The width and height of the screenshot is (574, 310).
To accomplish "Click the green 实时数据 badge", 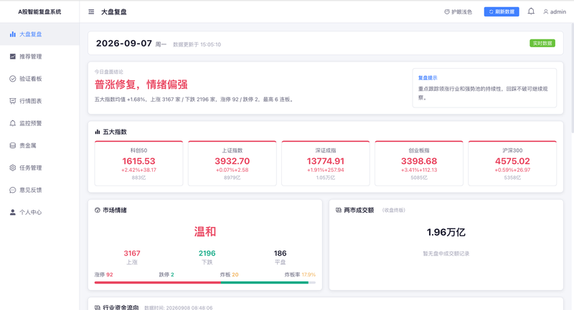I will click(542, 43).
